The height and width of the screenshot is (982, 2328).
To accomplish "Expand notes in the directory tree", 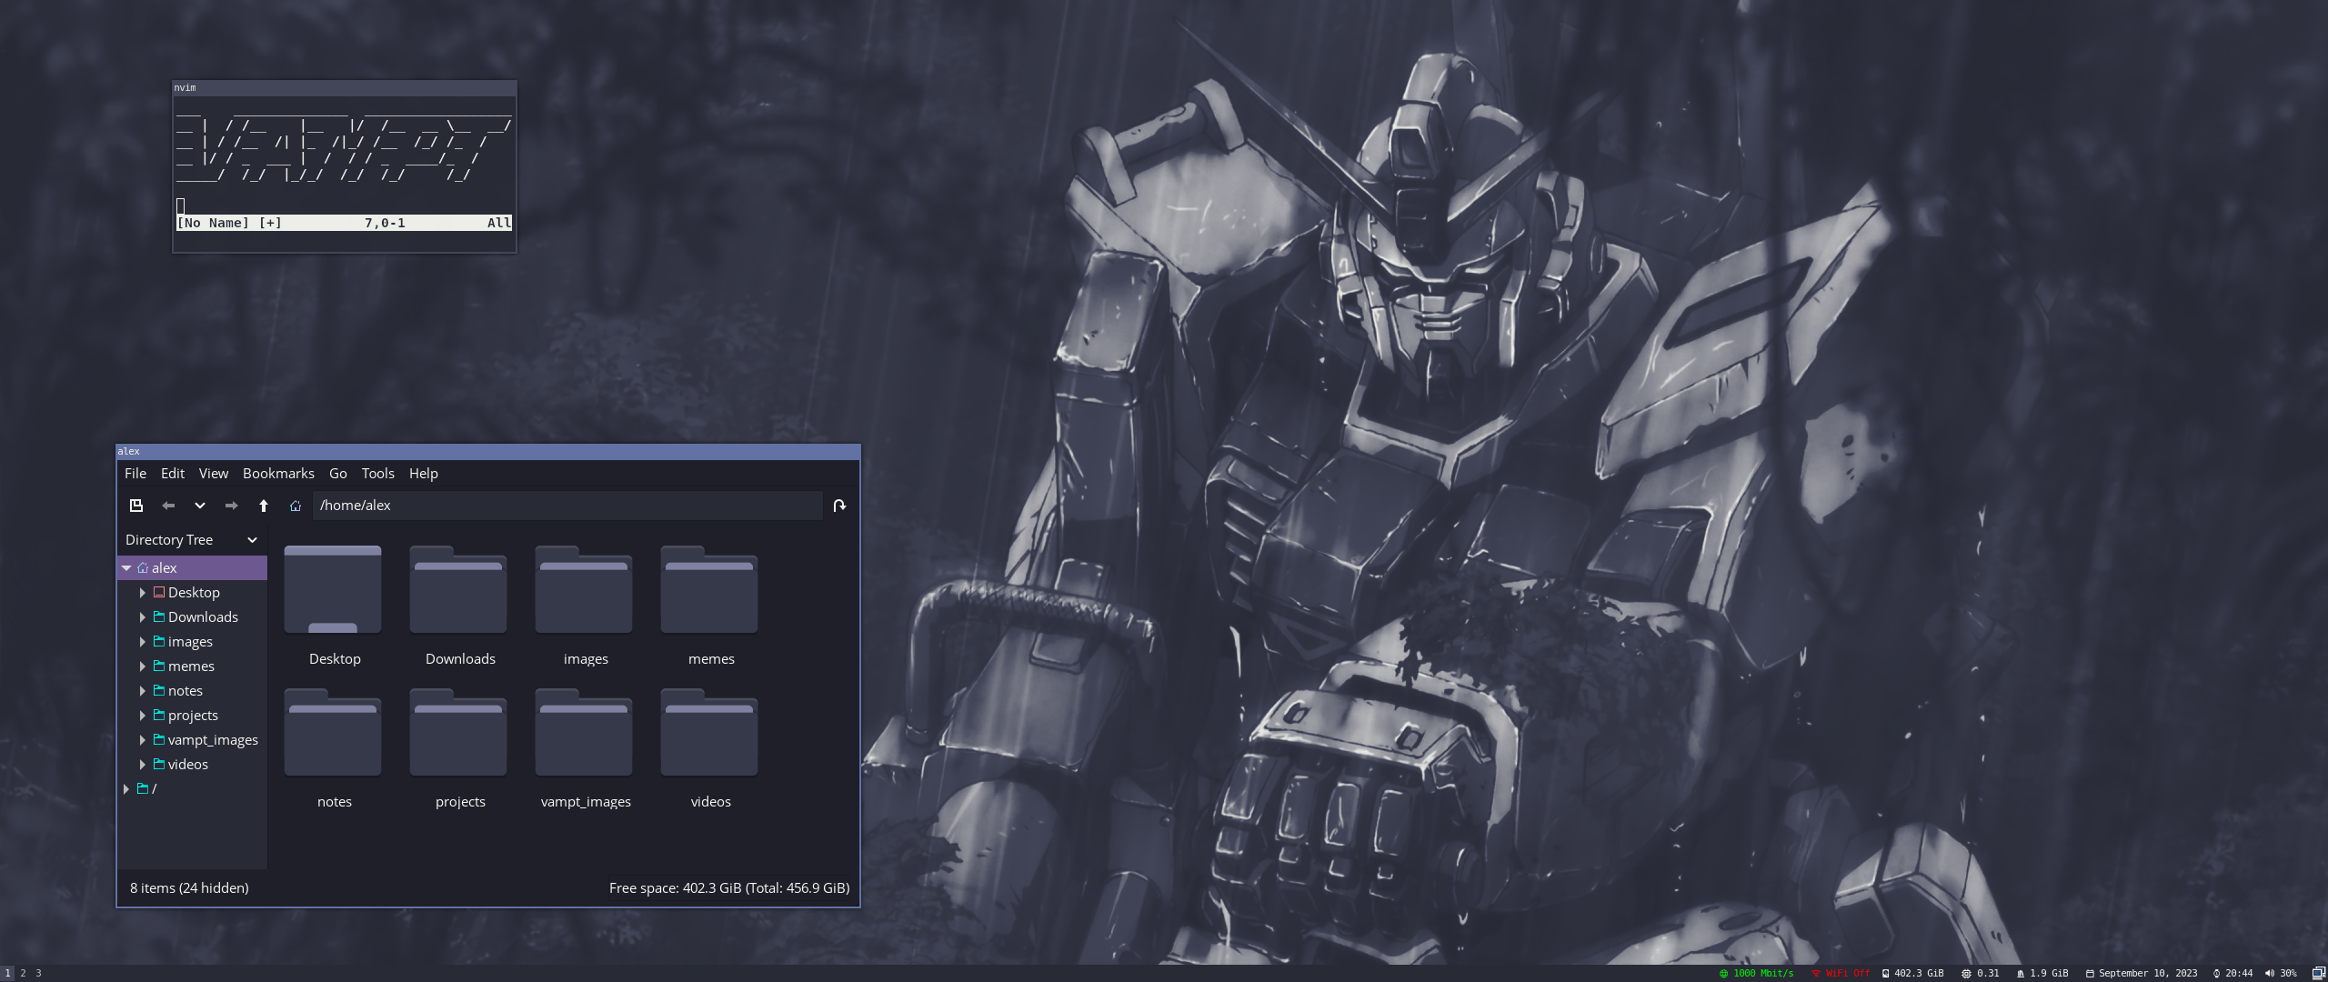I will click(143, 691).
